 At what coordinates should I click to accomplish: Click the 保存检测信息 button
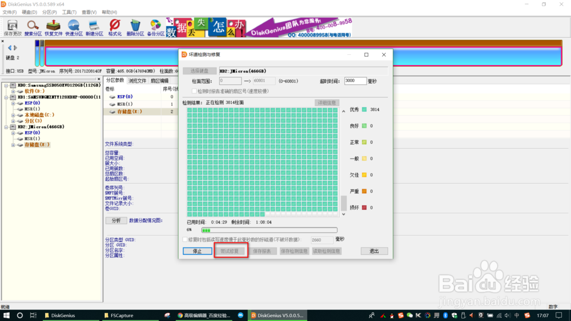[x=294, y=251]
